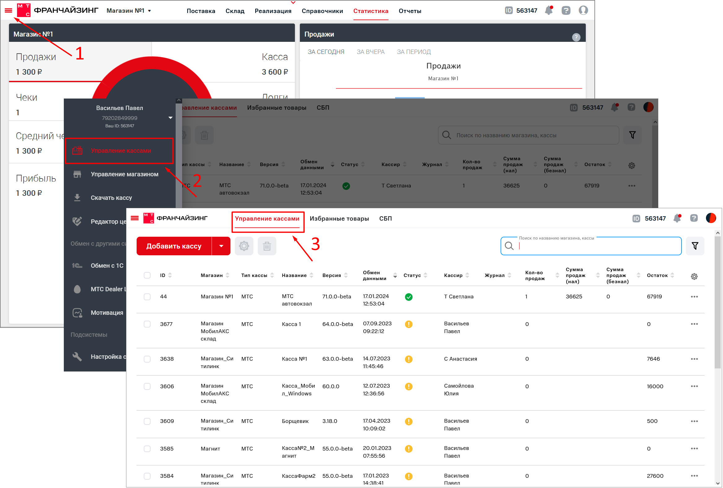Screen dimensions: 723x488
Task: Select Управление кассами in side menu
Action: pos(120,151)
